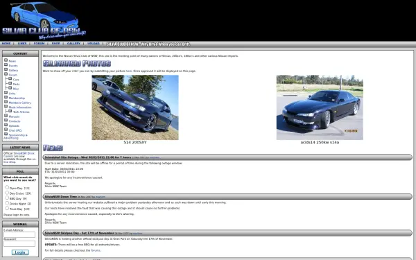416x260 pixels.
Task: Focus the webmail Password field
Action: 19,243
